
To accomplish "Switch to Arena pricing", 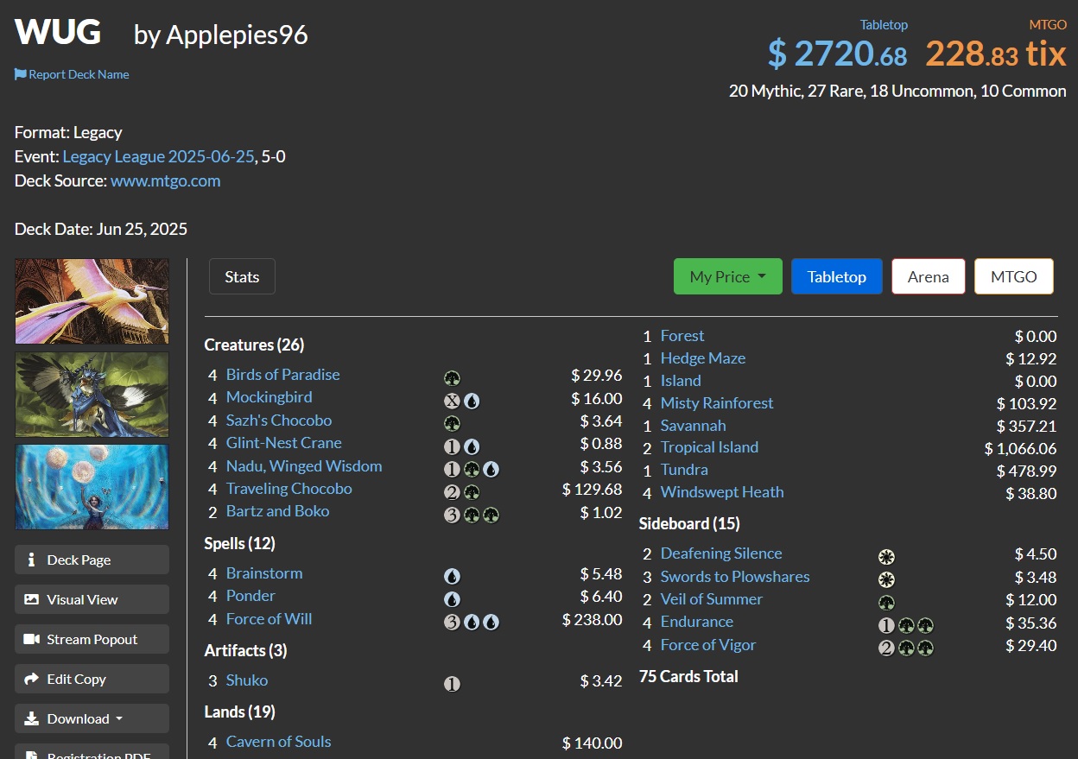I will (929, 276).
